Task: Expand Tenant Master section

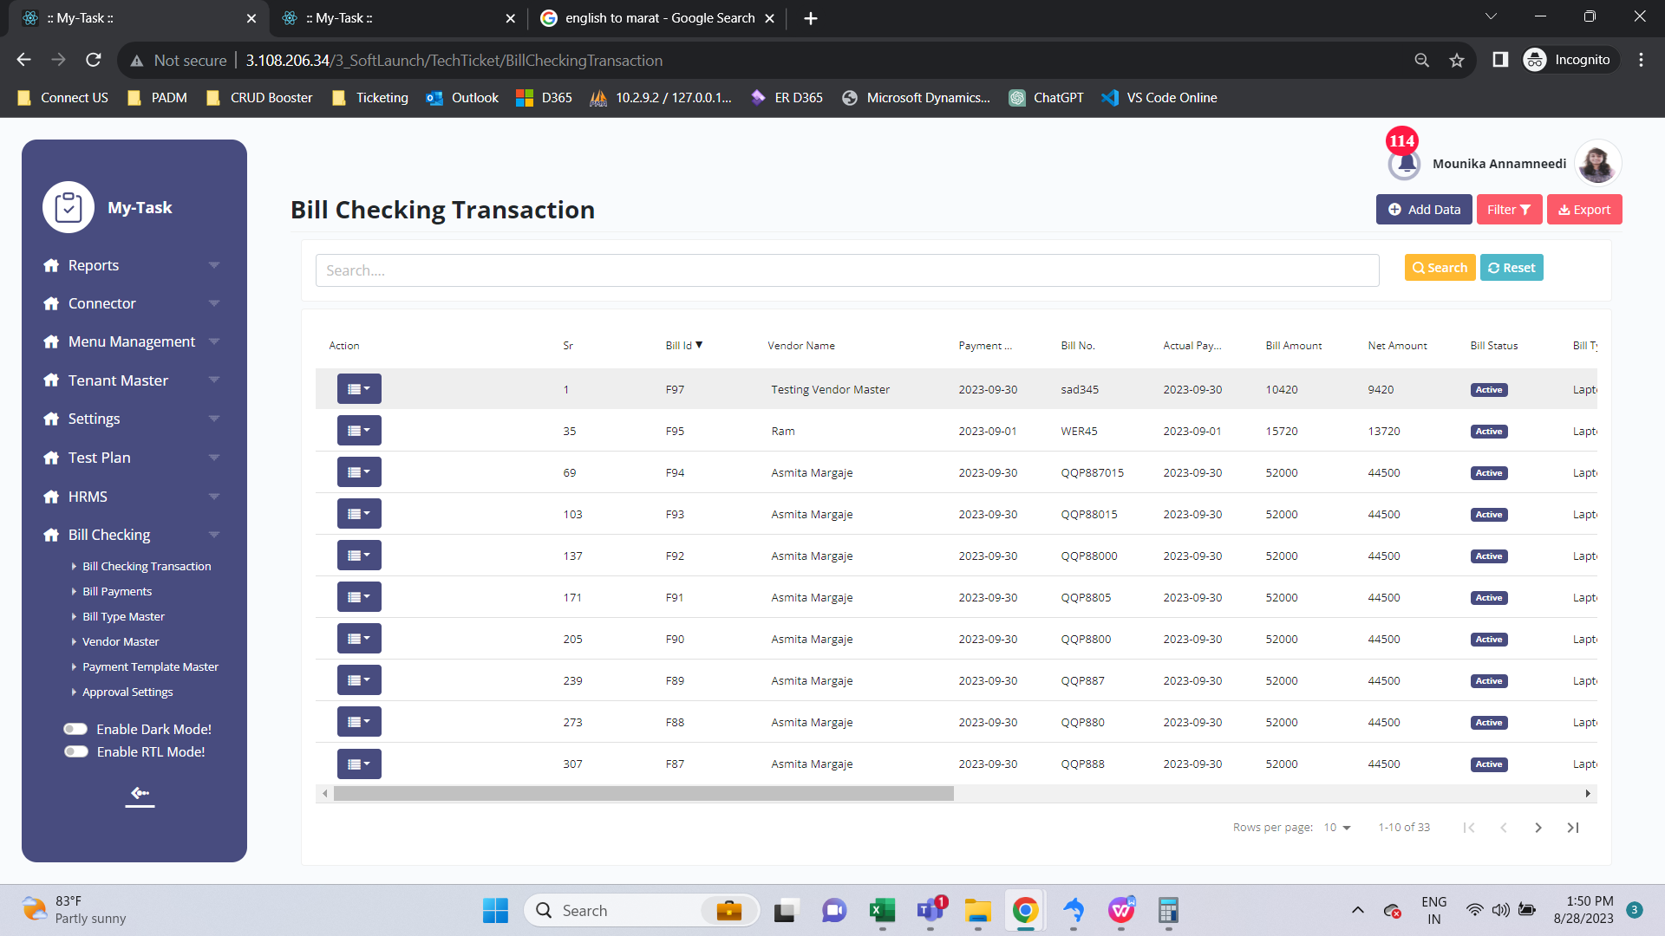Action: [x=131, y=380]
